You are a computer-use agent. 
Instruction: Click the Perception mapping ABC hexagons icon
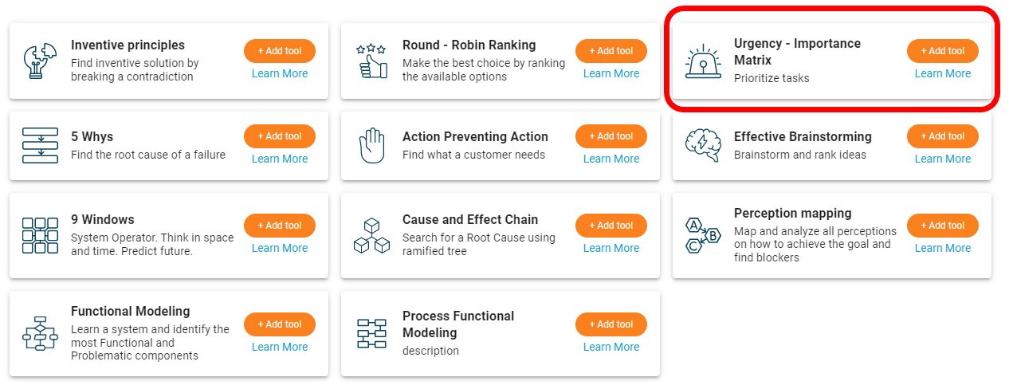[703, 235]
